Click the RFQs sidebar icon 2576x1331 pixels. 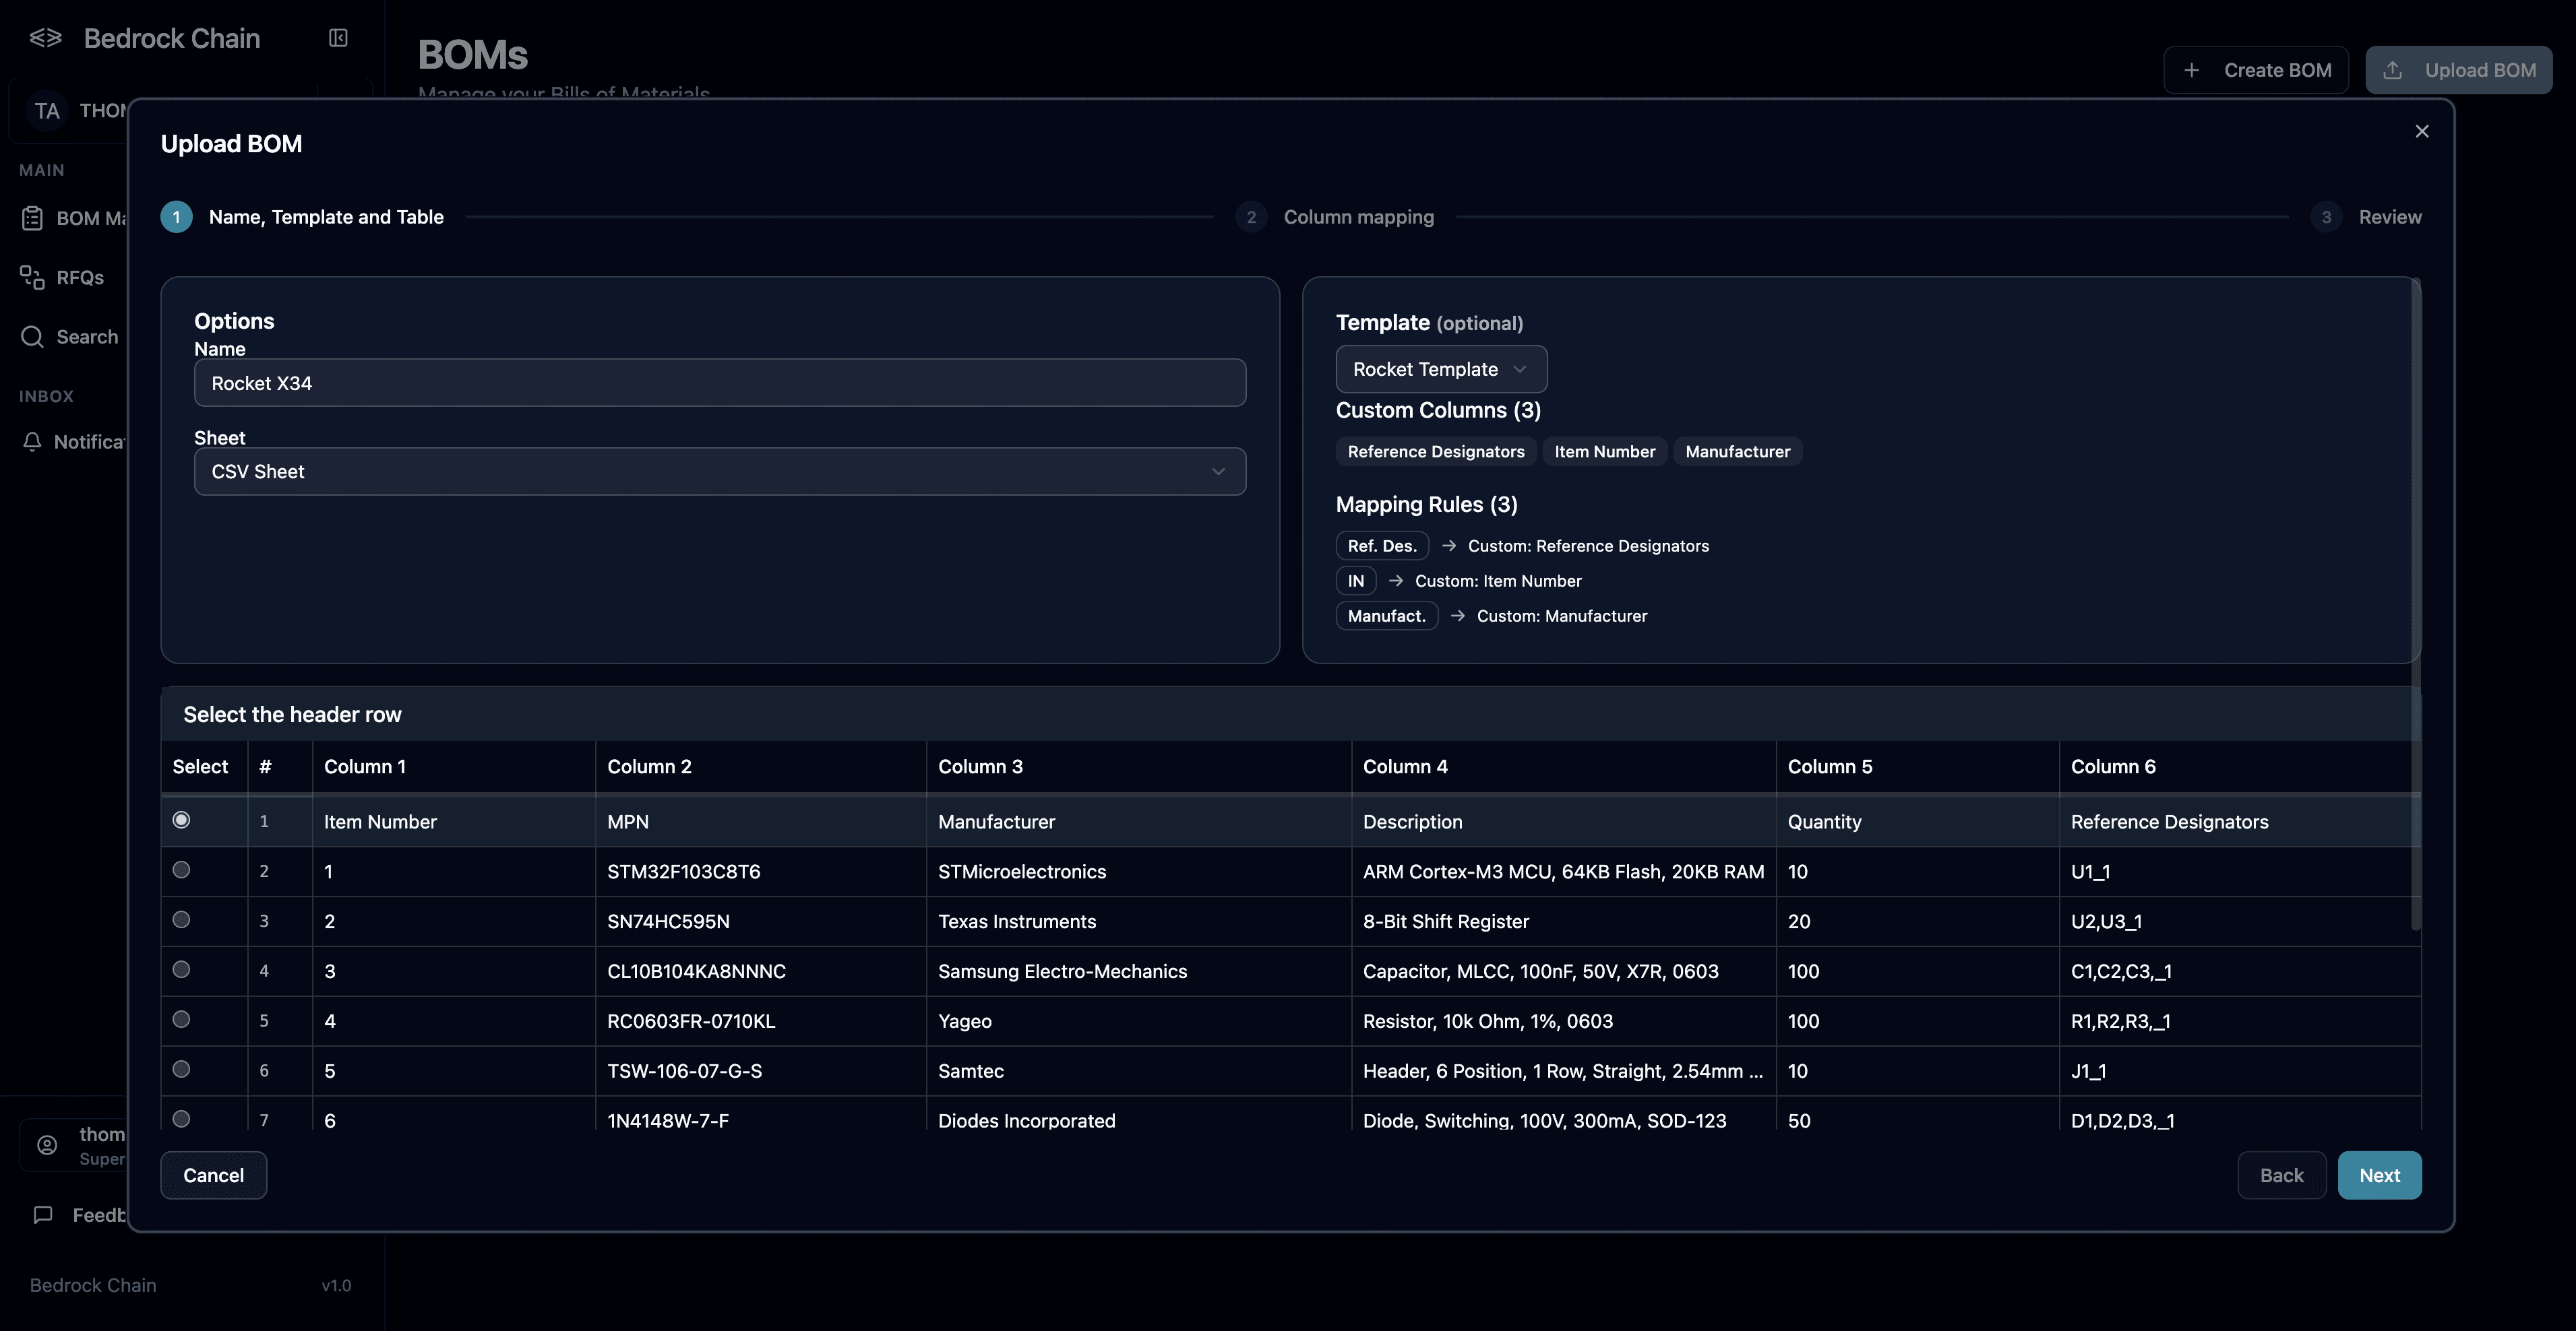(32, 278)
